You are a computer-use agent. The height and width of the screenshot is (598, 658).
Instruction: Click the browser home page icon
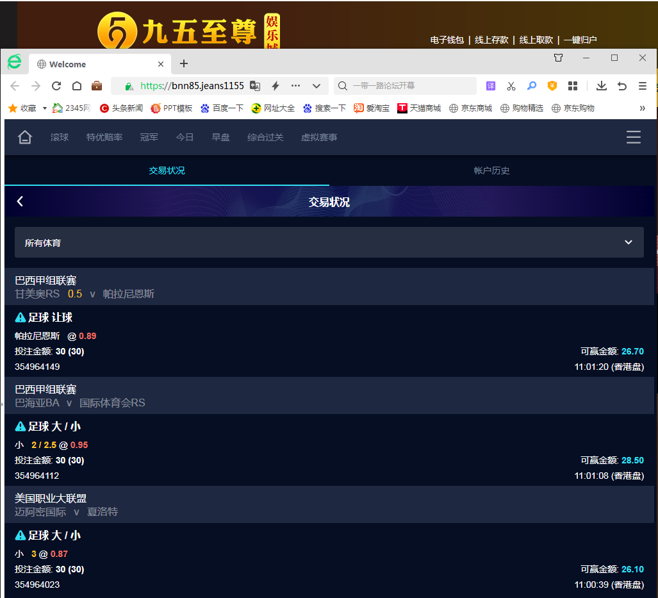pos(77,86)
